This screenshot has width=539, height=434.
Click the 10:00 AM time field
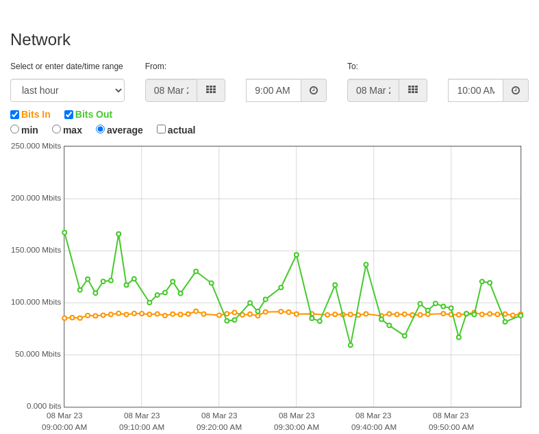(476, 90)
